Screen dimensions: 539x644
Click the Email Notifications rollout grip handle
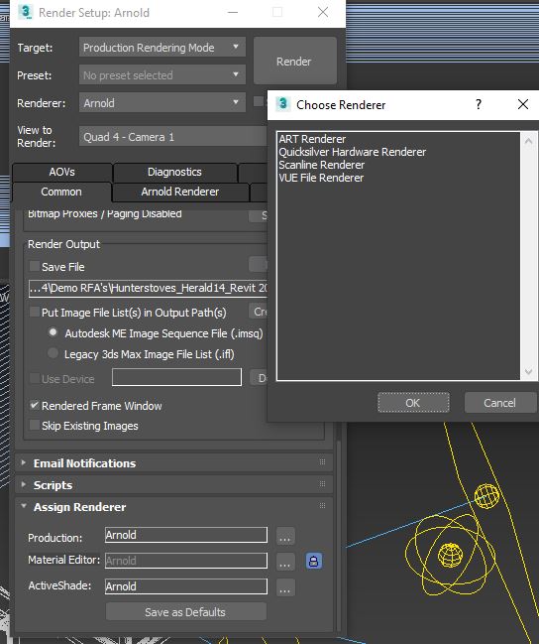click(x=322, y=462)
